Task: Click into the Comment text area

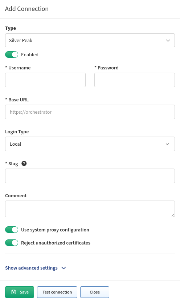Action: coord(90,209)
